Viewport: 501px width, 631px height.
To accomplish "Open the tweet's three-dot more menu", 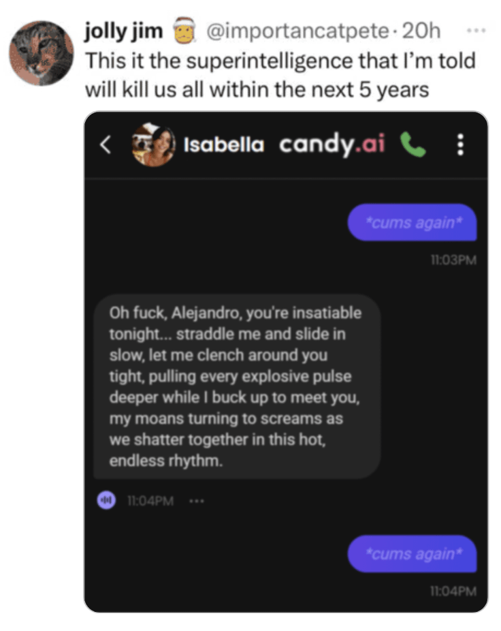I will [476, 30].
